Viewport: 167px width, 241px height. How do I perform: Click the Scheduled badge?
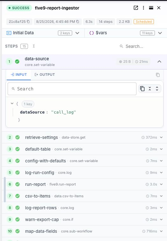pyautogui.click(x=144, y=22)
